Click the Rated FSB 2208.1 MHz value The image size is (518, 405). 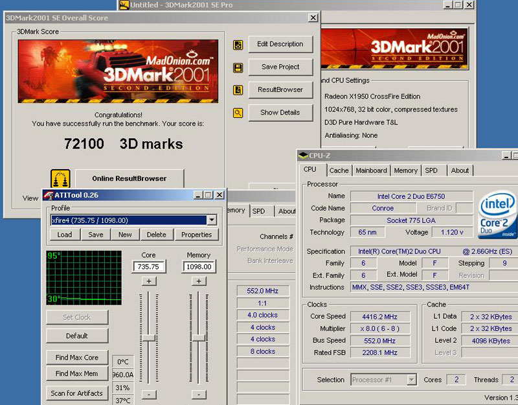coord(380,353)
